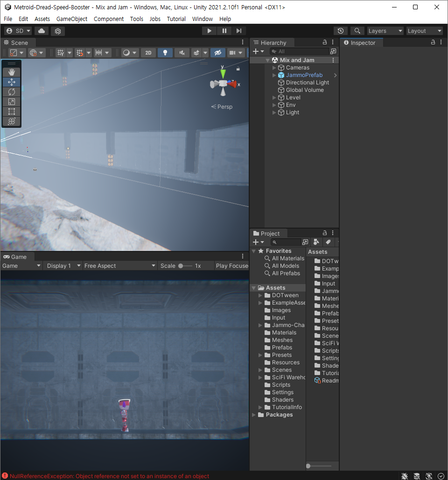448x480 pixels.
Task: Toggle grid snapping in Scene view
Action: (80, 53)
